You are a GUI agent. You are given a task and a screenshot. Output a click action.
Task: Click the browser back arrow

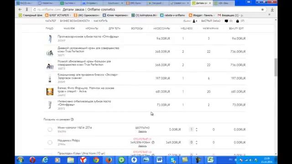coord(20,10)
